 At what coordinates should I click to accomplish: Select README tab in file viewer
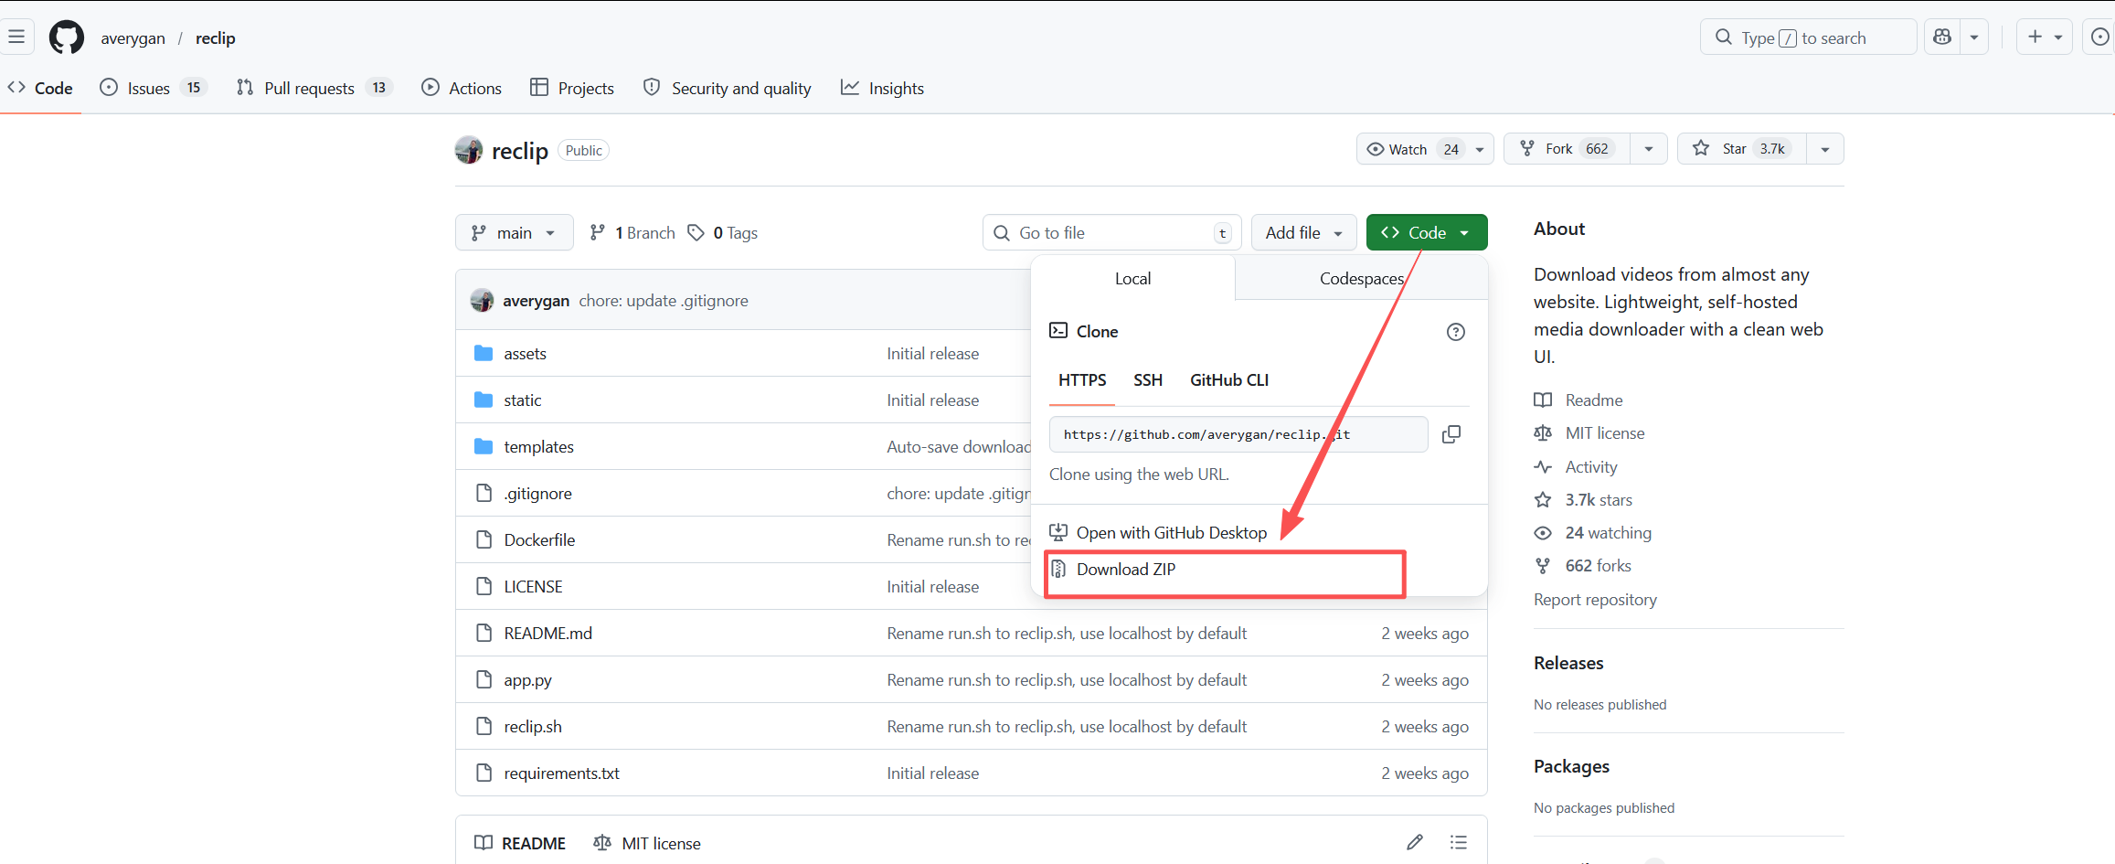[x=520, y=843]
